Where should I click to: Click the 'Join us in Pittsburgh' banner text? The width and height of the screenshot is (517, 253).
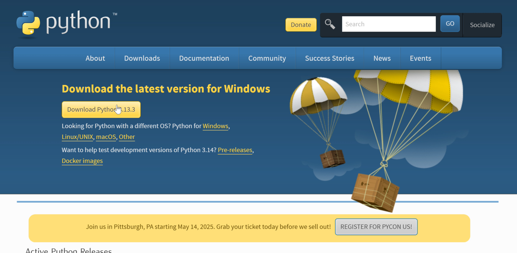pyautogui.click(x=208, y=227)
